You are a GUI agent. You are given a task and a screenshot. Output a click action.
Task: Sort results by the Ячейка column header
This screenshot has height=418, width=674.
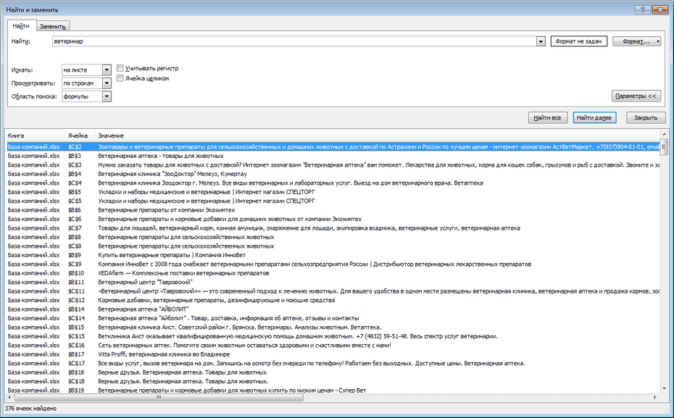tap(80, 135)
